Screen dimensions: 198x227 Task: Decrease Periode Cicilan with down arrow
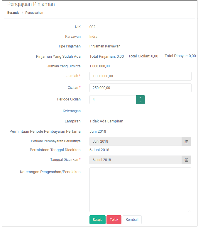tap(140, 102)
